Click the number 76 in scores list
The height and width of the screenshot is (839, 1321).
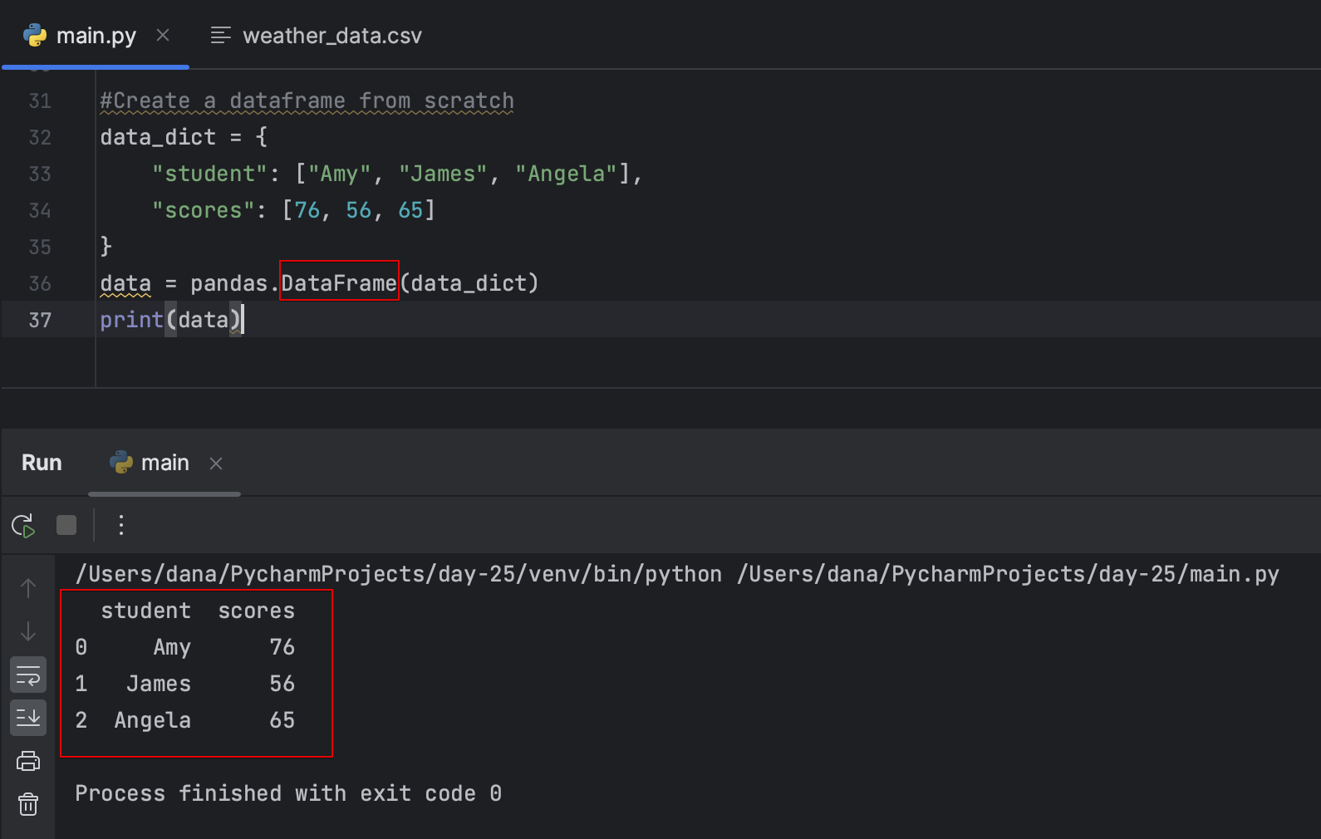307,210
